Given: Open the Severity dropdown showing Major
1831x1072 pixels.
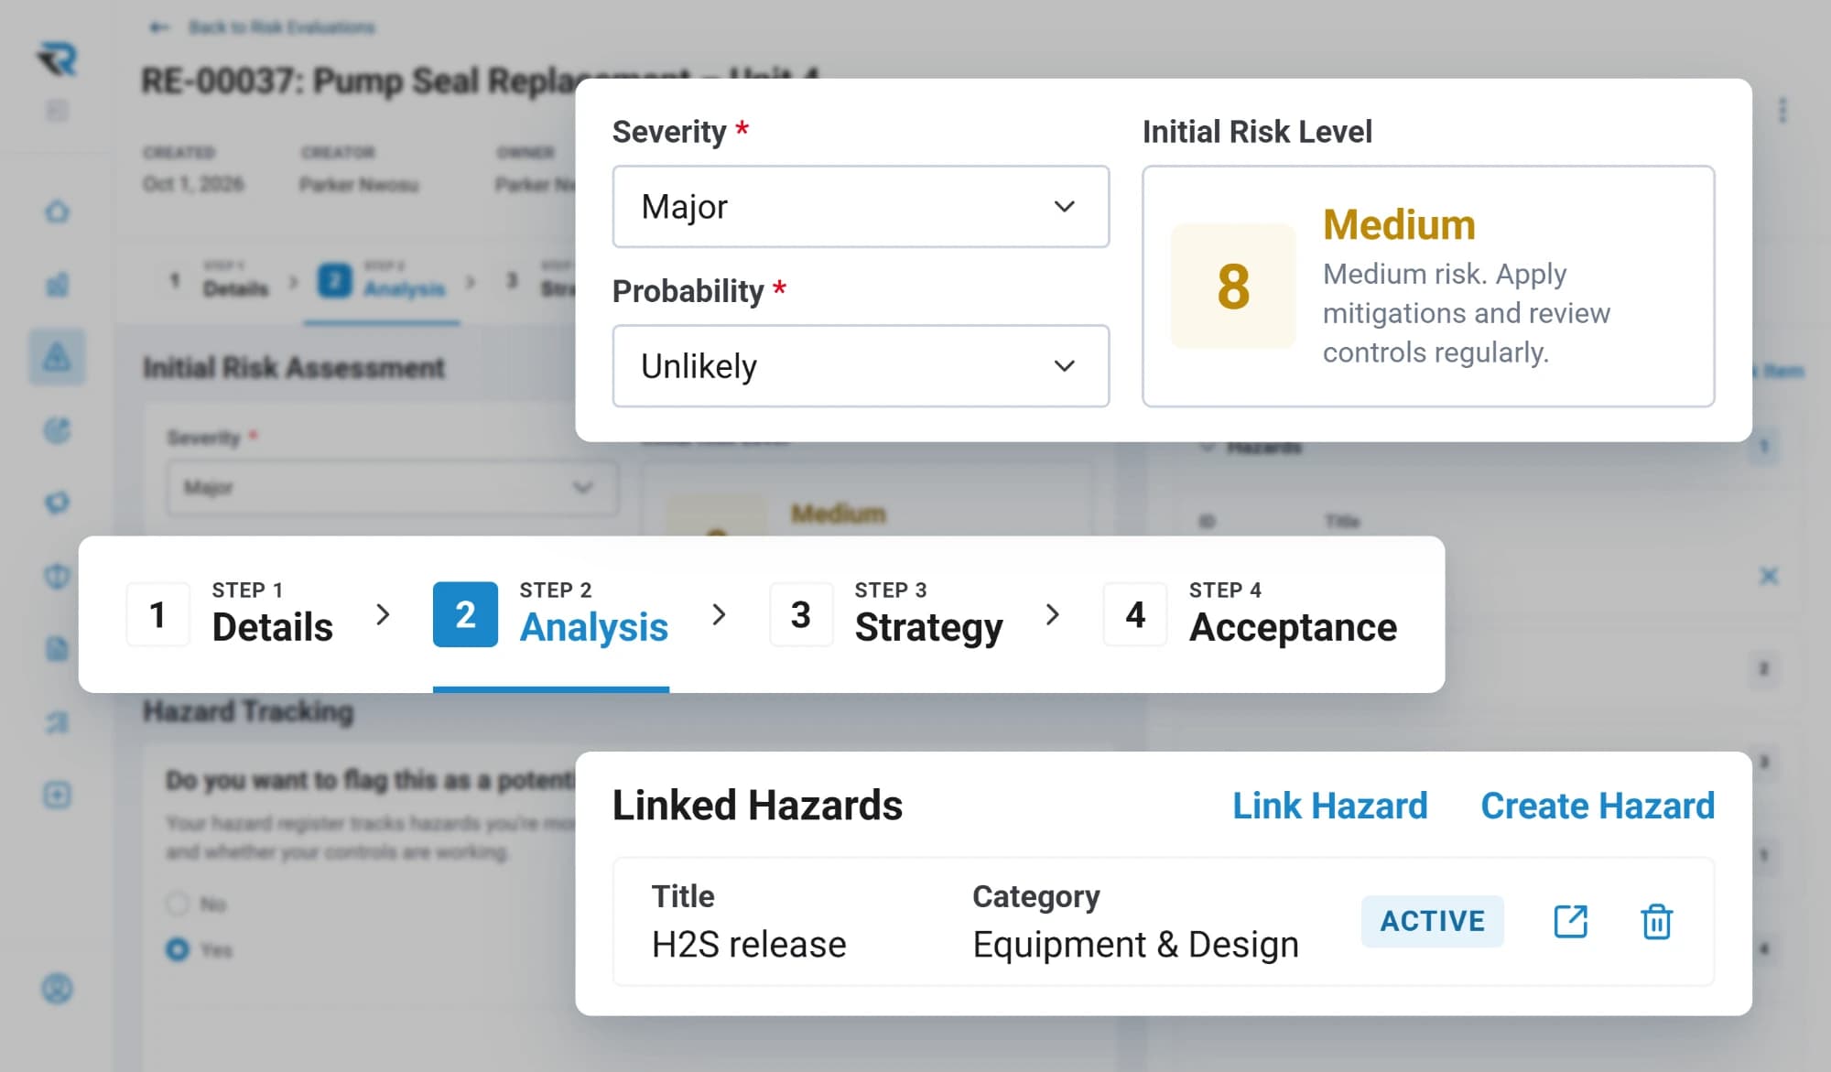Looking at the screenshot, I should 861,207.
